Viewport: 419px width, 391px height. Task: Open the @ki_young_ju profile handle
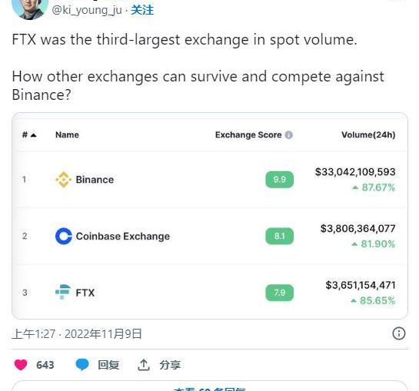tap(87, 10)
